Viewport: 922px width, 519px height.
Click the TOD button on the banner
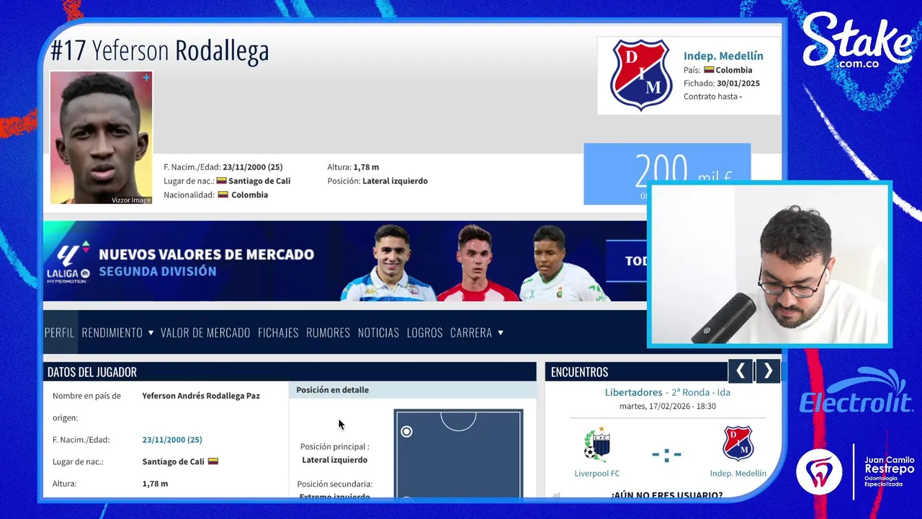pyautogui.click(x=627, y=260)
